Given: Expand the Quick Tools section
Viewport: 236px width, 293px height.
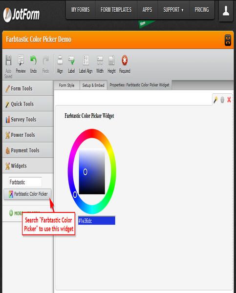Looking at the screenshot, I should coord(28,104).
